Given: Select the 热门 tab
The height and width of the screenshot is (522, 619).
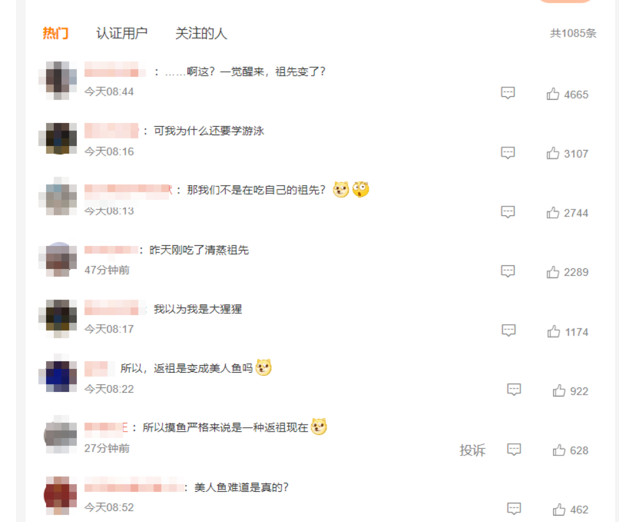Looking at the screenshot, I should 55,33.
